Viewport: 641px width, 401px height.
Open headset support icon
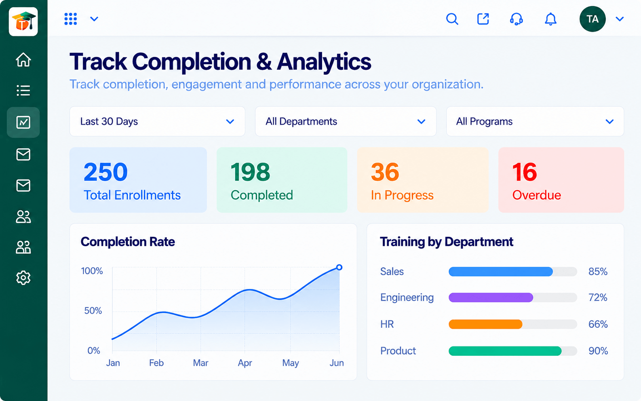point(517,19)
